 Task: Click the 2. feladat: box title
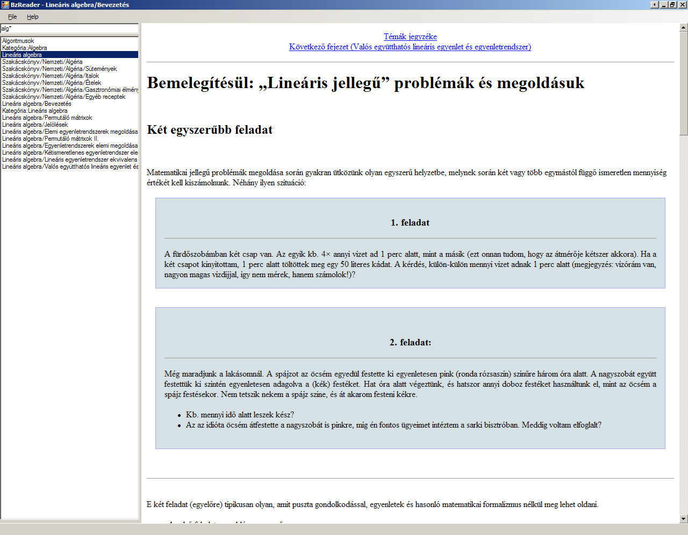click(410, 342)
